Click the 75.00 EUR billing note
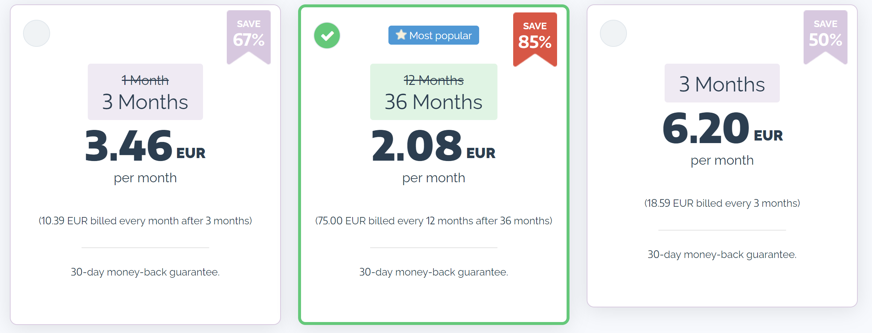Viewport: 872px width, 333px height. pos(433,221)
